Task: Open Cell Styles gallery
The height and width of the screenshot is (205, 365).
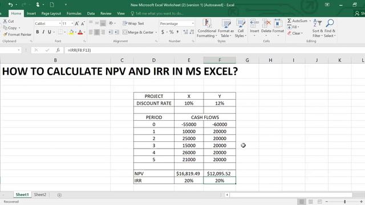Action: pos(240,28)
